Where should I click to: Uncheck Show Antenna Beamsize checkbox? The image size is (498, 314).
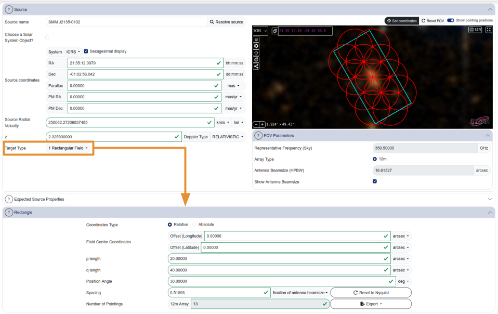(375, 181)
